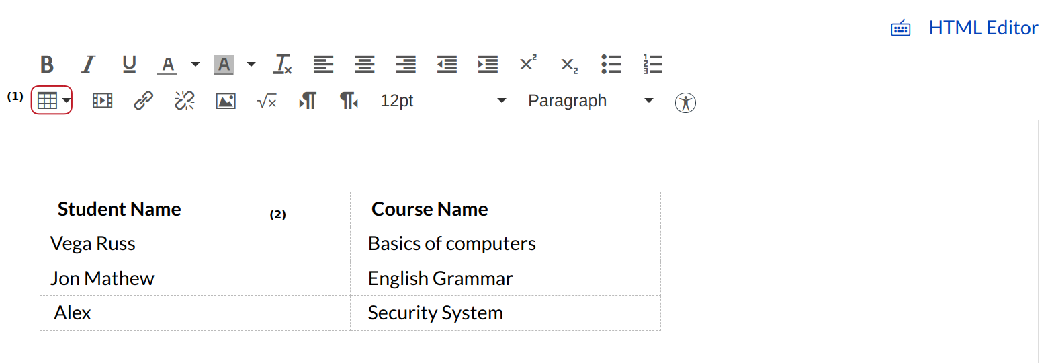Switch to the HTML Editor
The height and width of the screenshot is (363, 1052).
pyautogui.click(x=983, y=28)
